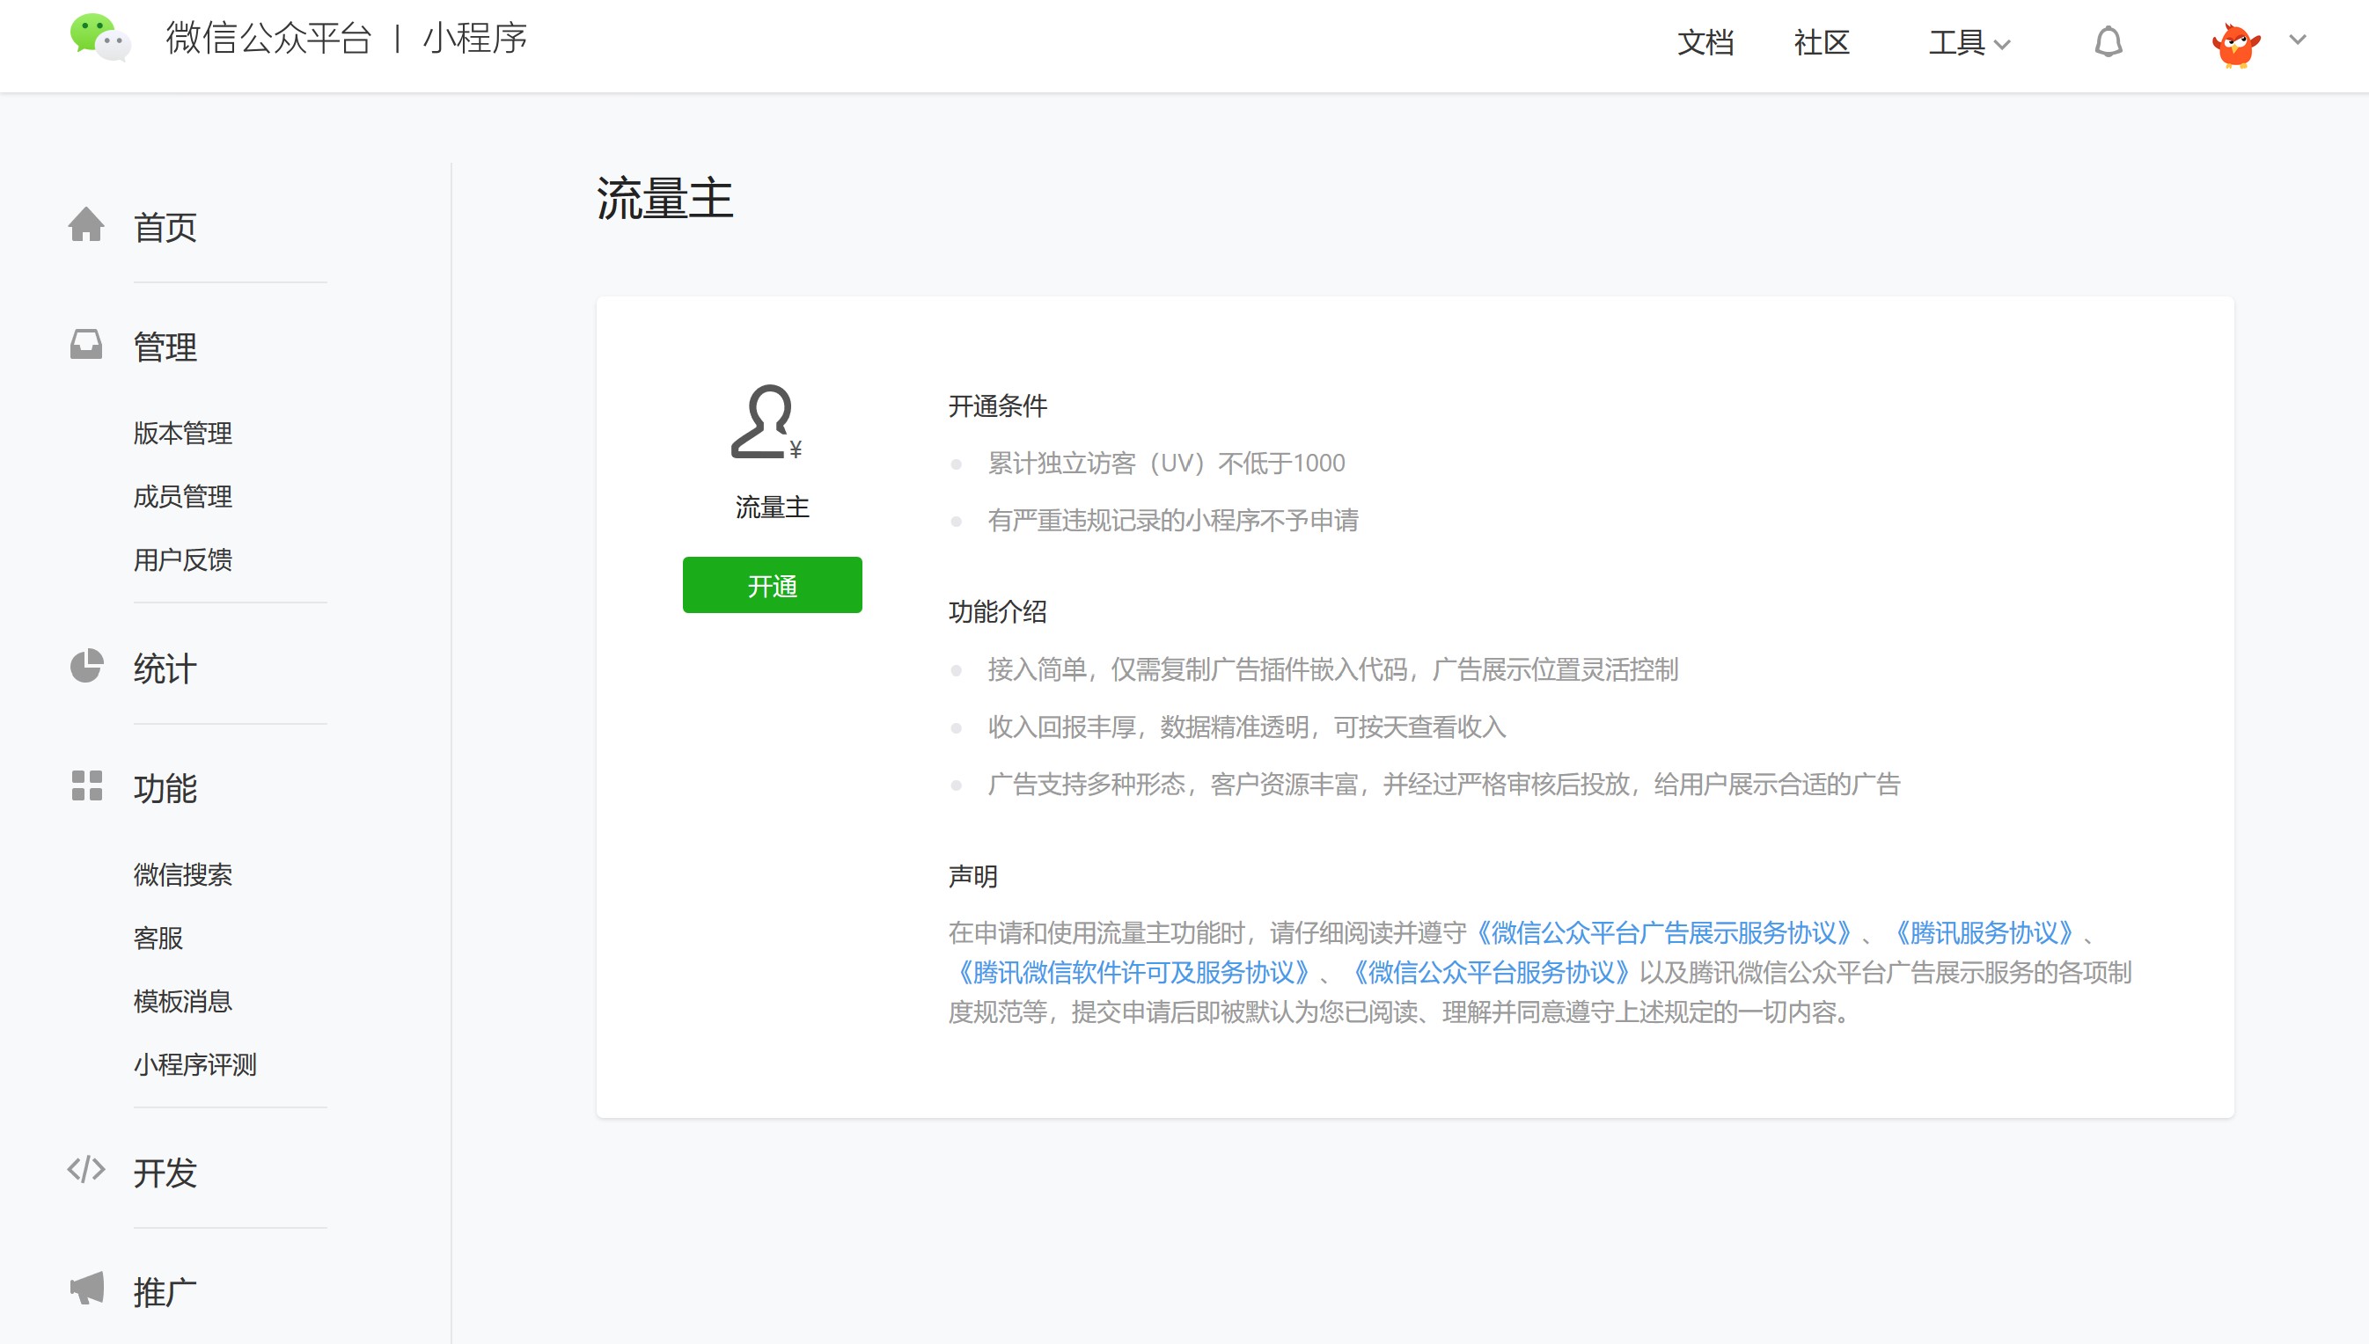Open 社区 in the top bar

coord(1822,42)
